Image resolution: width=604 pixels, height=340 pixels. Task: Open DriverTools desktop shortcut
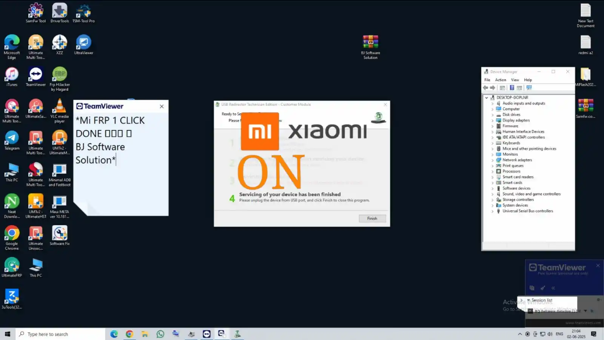[x=60, y=13]
